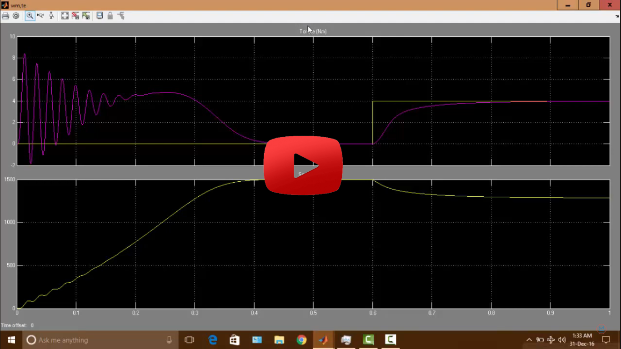621x349 pixels.
Task: Click the wm,te window title icon
Action: tap(5, 5)
